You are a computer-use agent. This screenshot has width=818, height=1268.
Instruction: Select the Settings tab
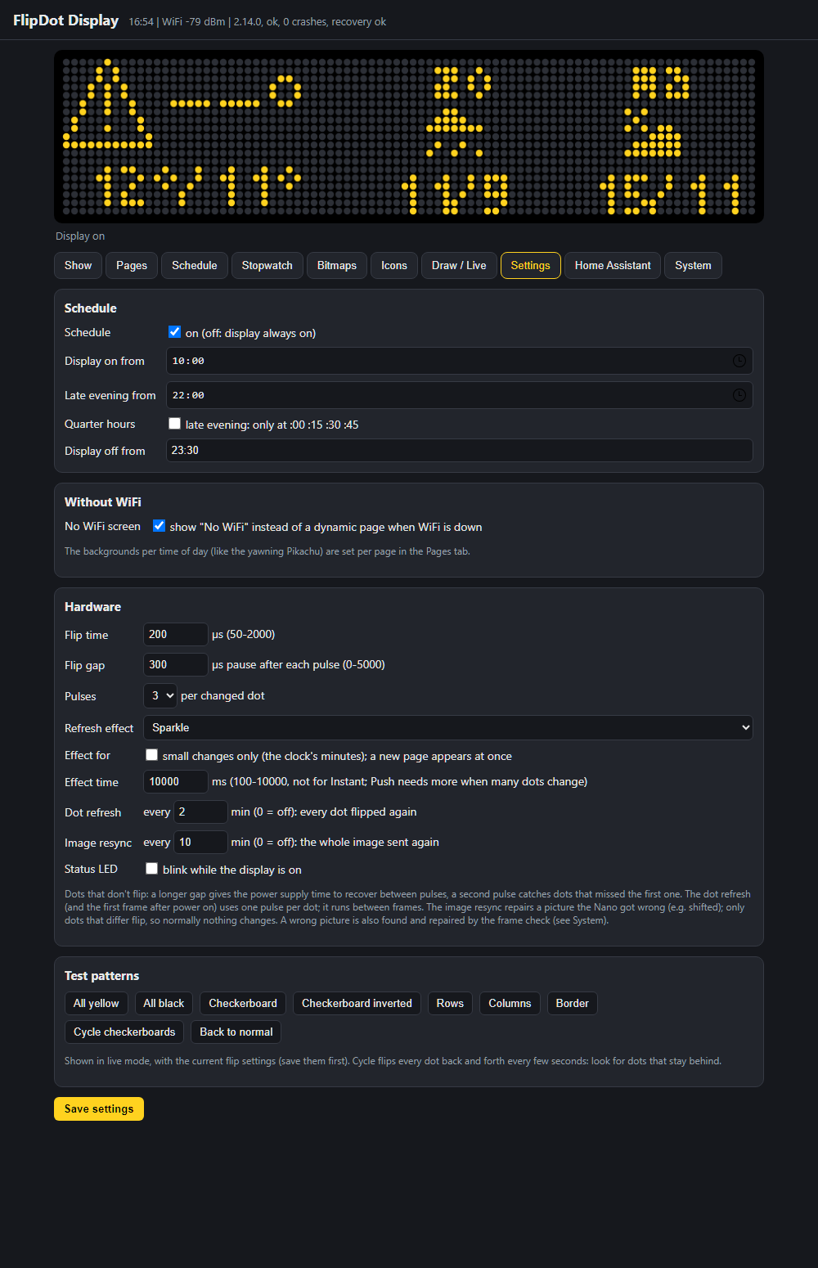(x=531, y=265)
